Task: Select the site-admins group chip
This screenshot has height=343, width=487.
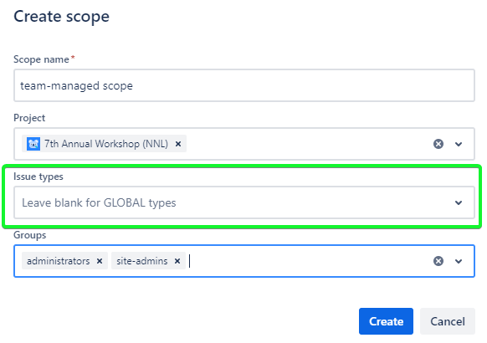Action: pyautogui.click(x=142, y=261)
